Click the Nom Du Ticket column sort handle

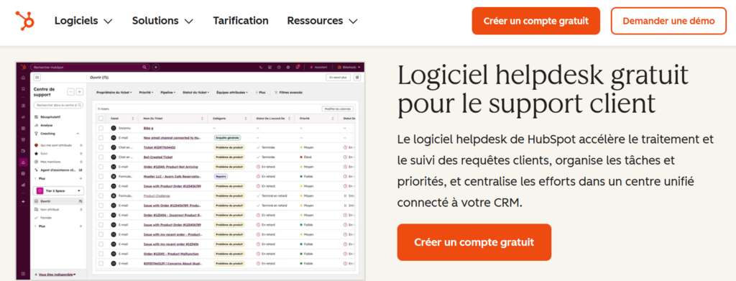pos(202,118)
